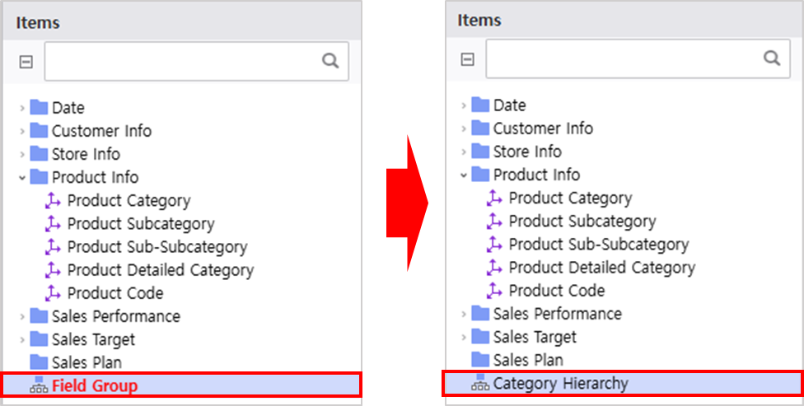
Task: Click the collapse-all icon in right Items panel
Action: pyautogui.click(x=467, y=59)
